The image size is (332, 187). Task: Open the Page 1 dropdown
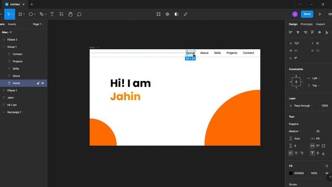pyautogui.click(x=38, y=24)
